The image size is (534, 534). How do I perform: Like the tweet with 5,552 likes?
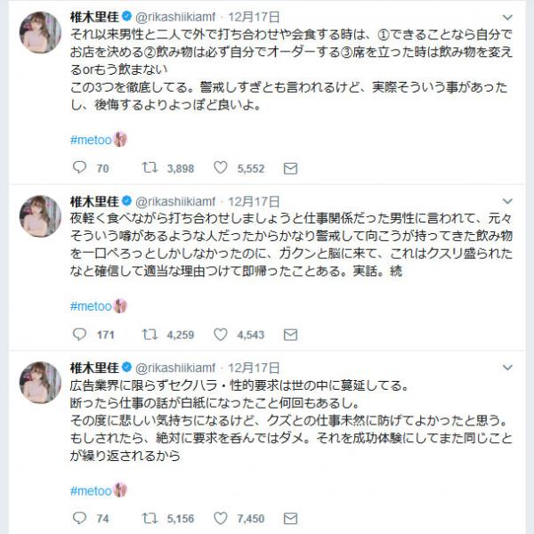click(x=221, y=167)
